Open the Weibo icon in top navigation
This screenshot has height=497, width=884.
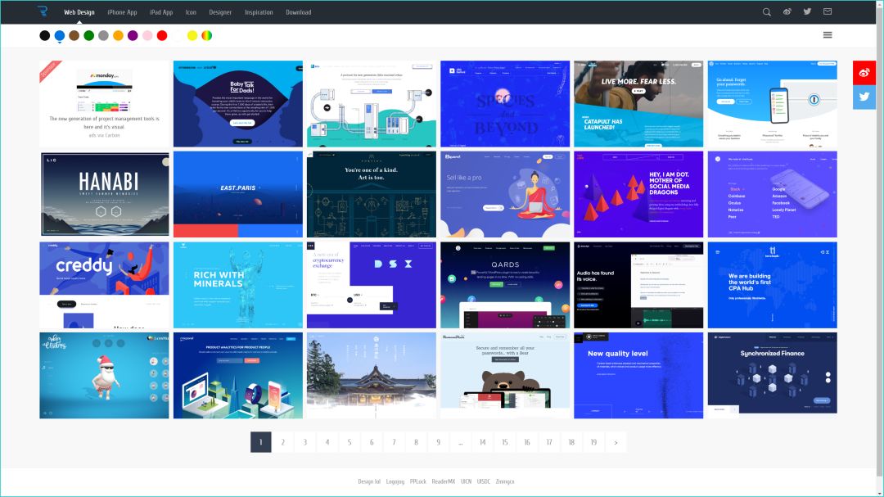(x=787, y=12)
